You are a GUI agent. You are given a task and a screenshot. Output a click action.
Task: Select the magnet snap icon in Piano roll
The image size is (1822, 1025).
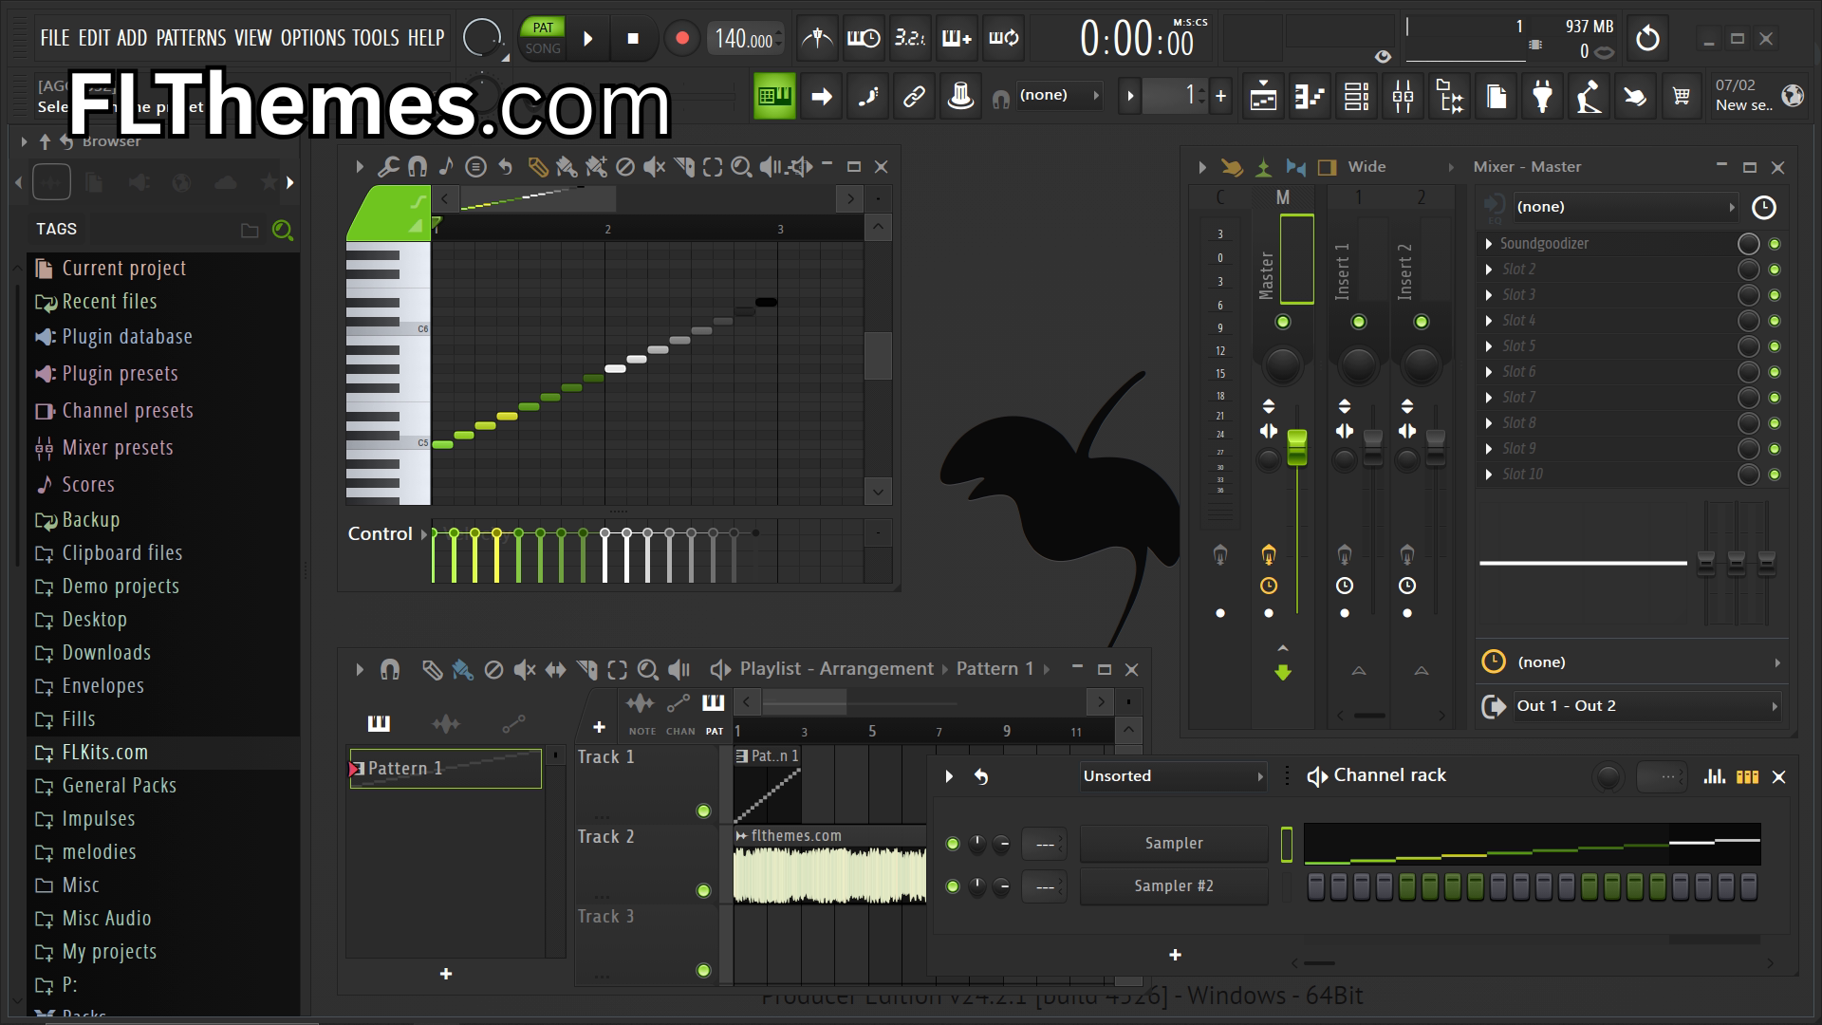pyautogui.click(x=417, y=167)
